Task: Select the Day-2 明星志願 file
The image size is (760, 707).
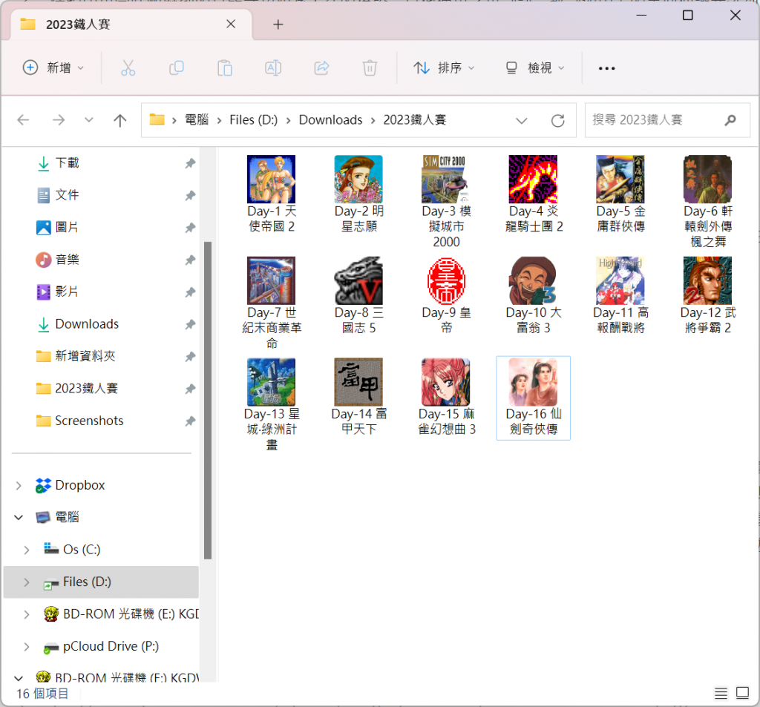Action: click(358, 194)
